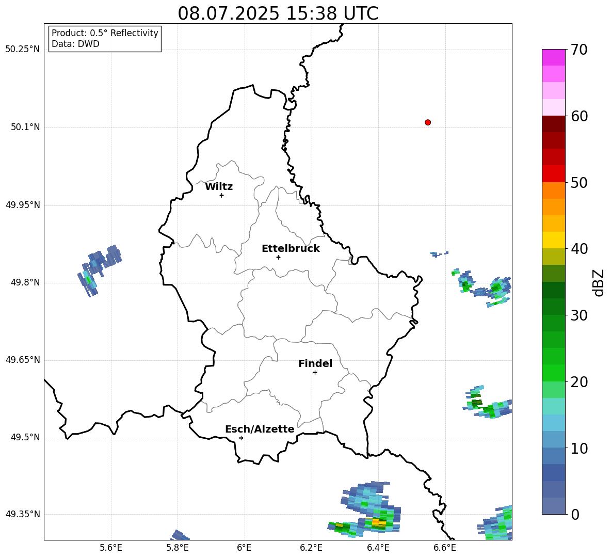Click the colorbar tick value 50
The height and width of the screenshot is (558, 611).
579,182
